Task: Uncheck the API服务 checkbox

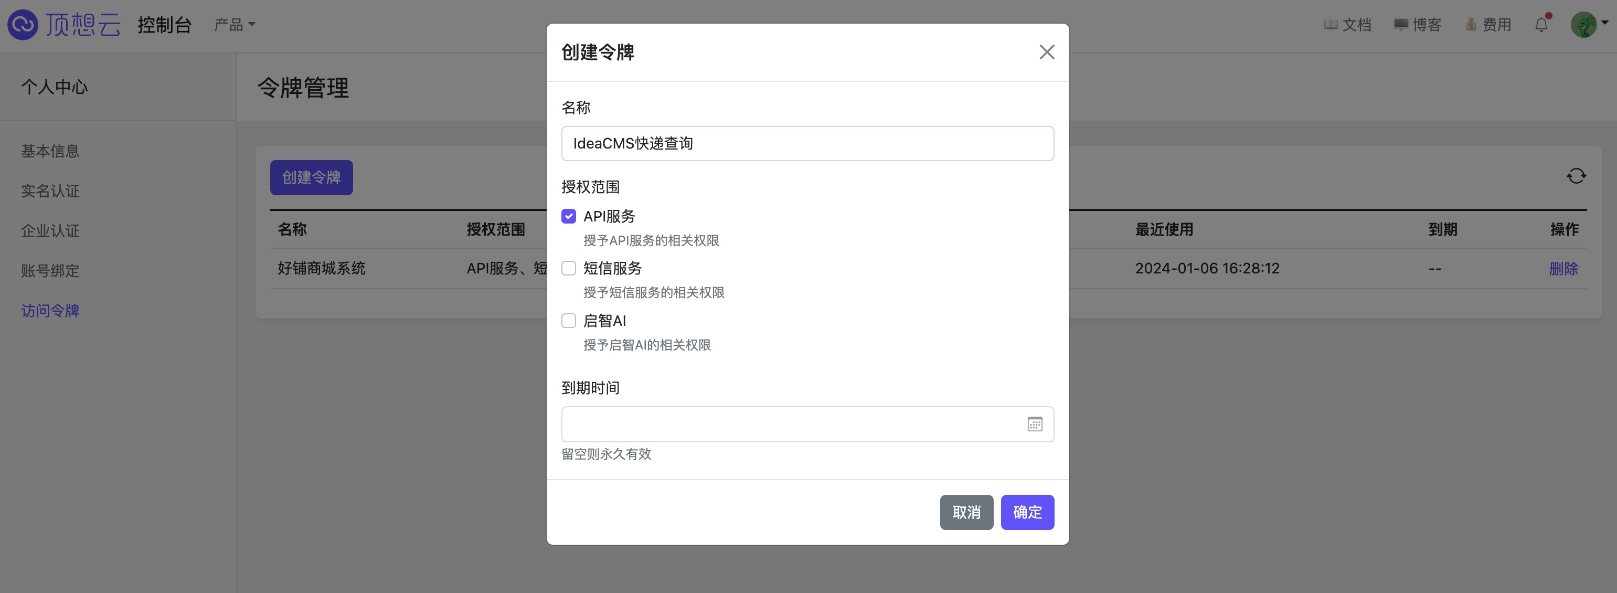Action: (x=569, y=216)
